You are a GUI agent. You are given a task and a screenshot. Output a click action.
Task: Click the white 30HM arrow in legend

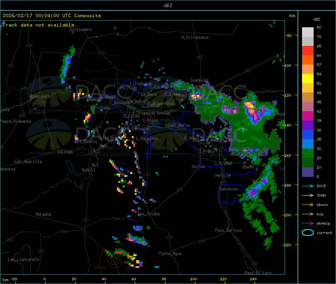(308, 195)
